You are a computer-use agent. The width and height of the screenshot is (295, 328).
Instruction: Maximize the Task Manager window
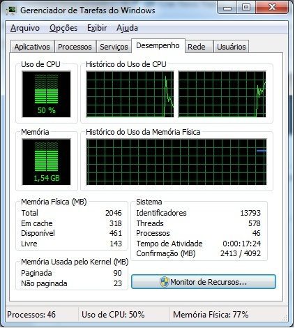(246, 8)
